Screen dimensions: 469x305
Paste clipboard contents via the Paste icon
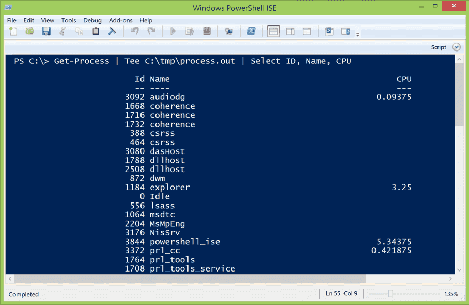pyautogui.click(x=96, y=31)
